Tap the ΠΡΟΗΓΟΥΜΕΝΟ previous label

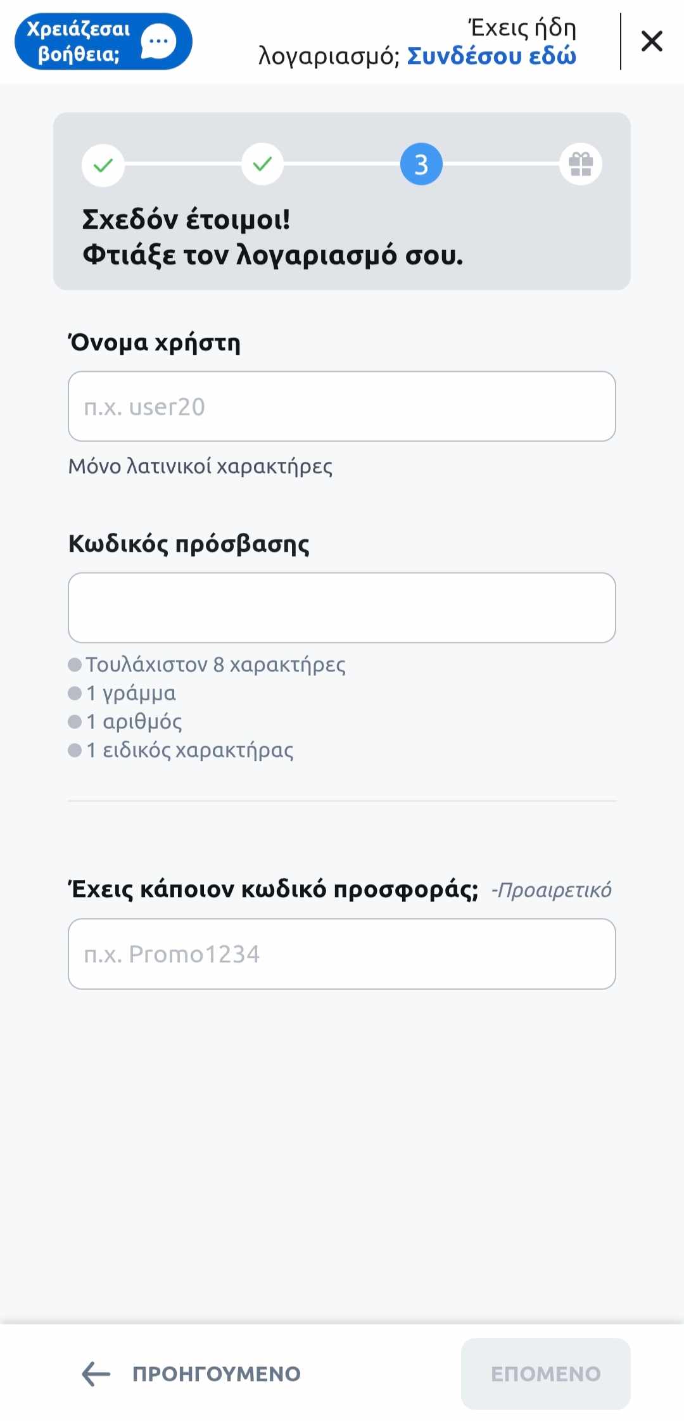[217, 1373]
